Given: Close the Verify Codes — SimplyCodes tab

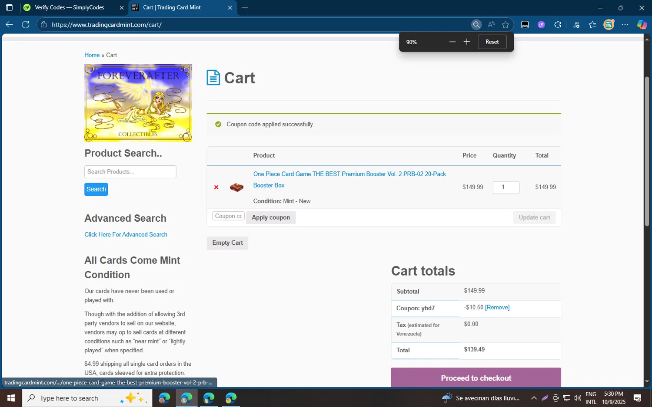Looking at the screenshot, I should [x=122, y=7].
